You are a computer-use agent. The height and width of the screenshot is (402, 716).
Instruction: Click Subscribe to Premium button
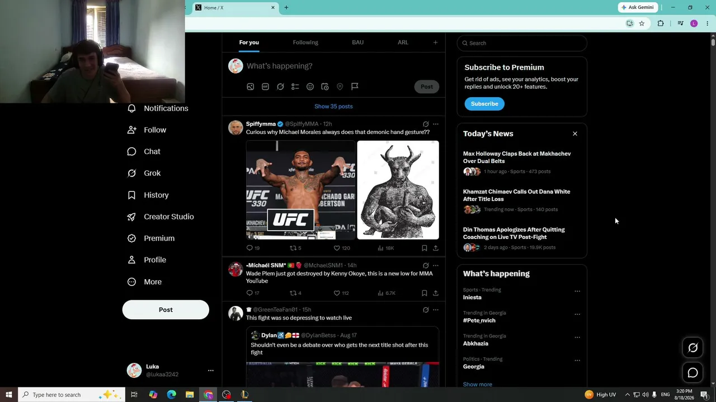(484, 104)
